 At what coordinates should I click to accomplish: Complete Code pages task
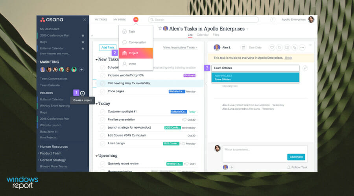coord(103,91)
